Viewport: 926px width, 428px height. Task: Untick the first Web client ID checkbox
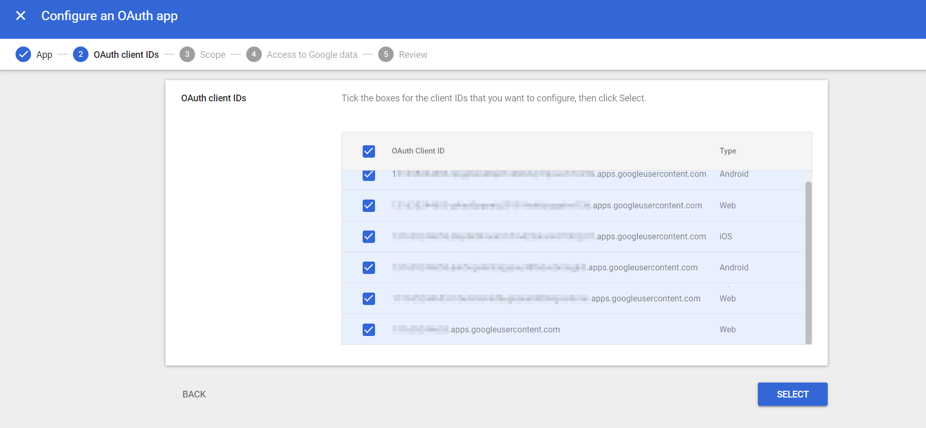(369, 206)
